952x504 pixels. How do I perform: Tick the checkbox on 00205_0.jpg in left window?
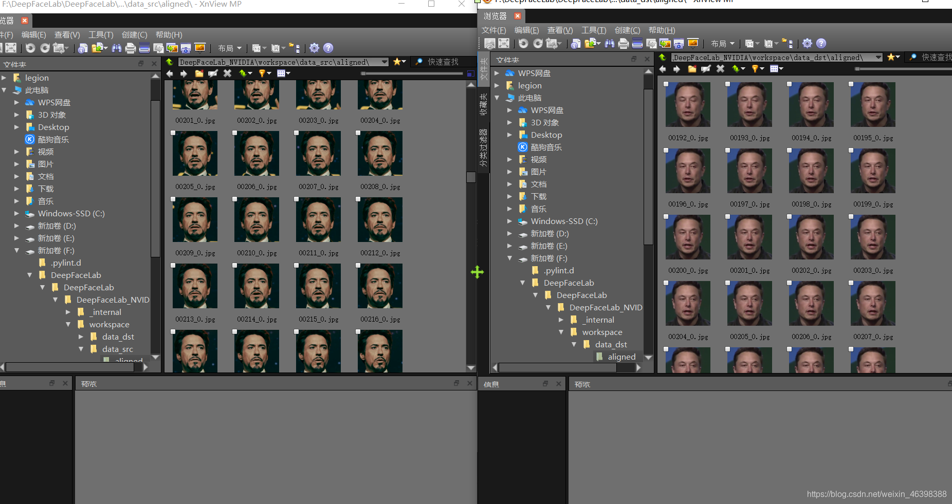(x=173, y=133)
